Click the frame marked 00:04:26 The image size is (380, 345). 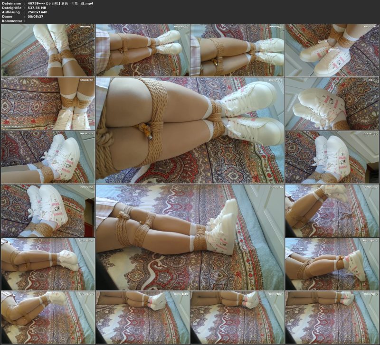(47, 317)
